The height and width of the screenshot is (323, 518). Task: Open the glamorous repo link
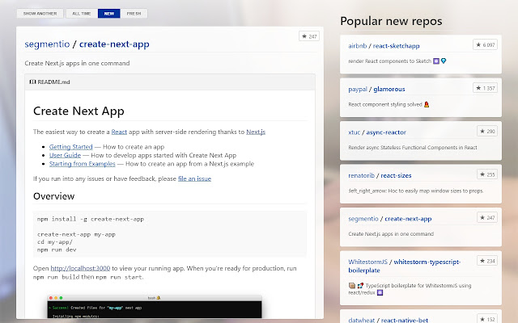click(389, 89)
